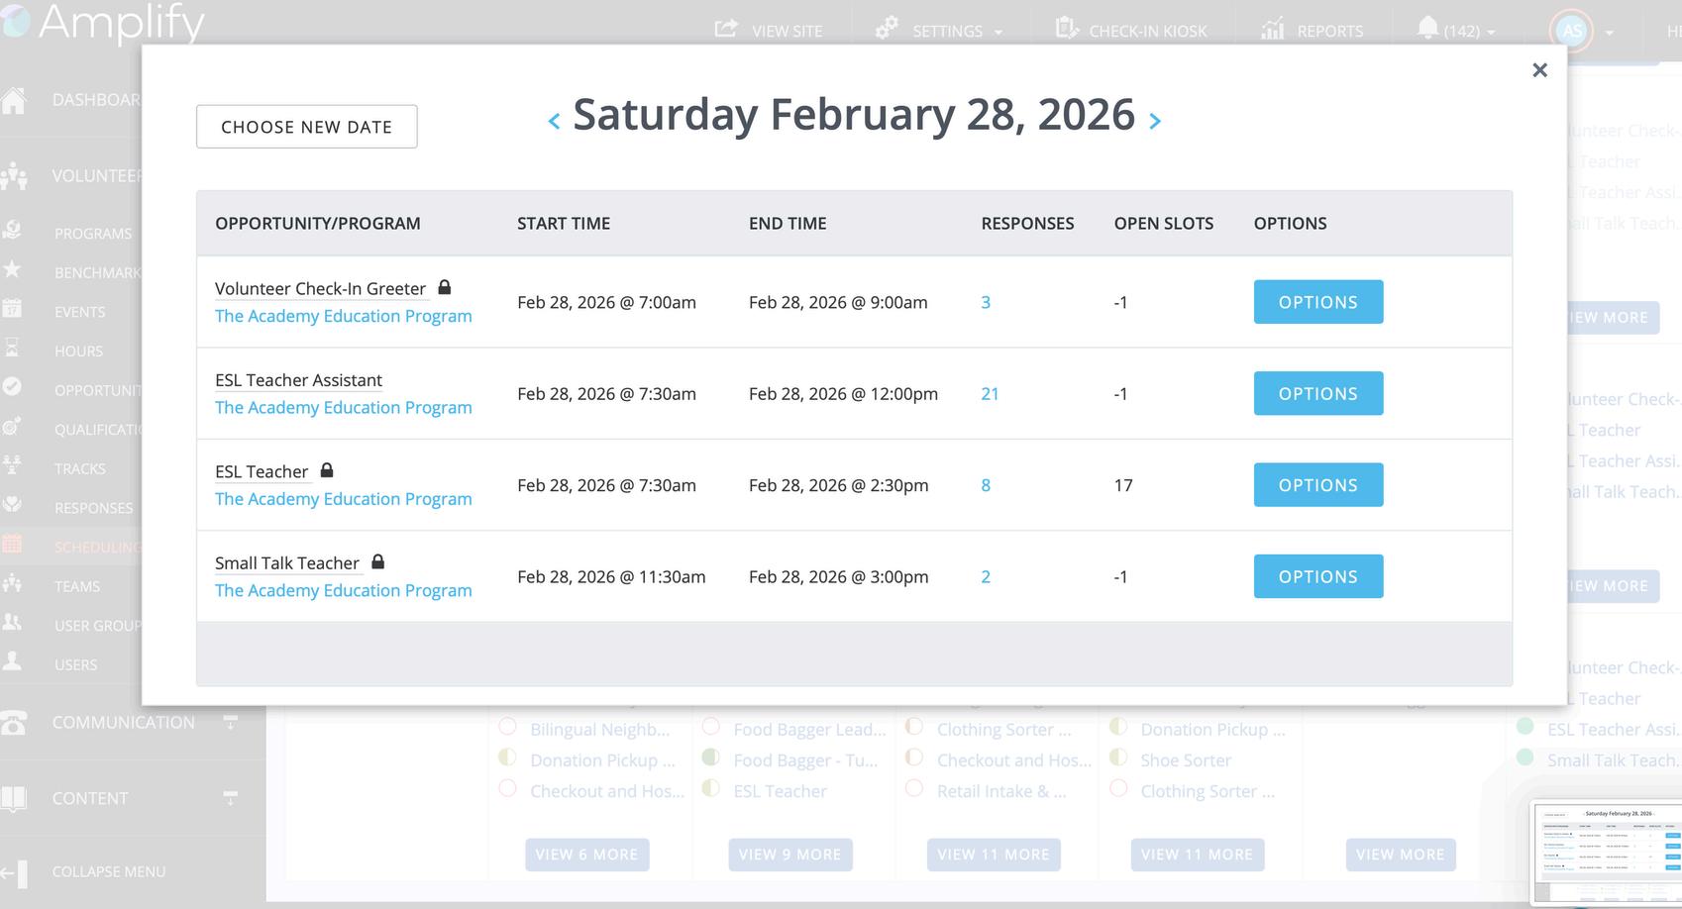Click the View Site icon in top bar

726,29
